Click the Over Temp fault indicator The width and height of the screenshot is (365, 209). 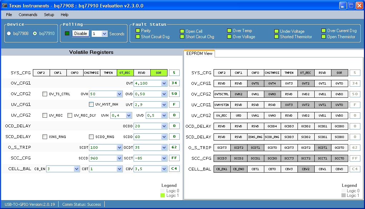point(229,30)
